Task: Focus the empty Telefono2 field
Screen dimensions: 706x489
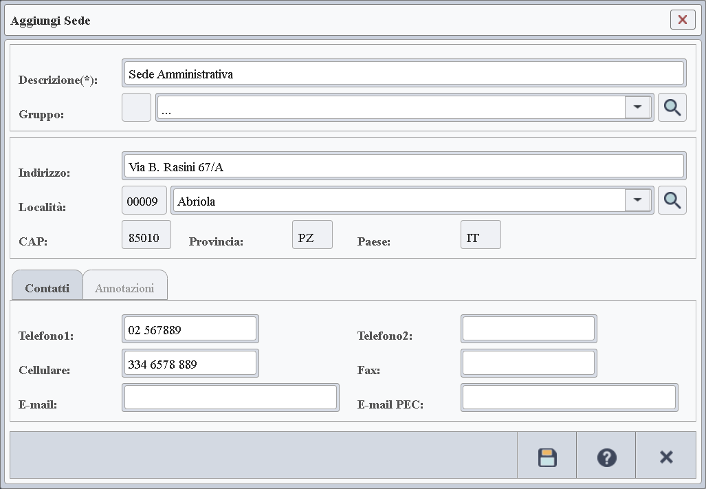Action: pyautogui.click(x=528, y=329)
